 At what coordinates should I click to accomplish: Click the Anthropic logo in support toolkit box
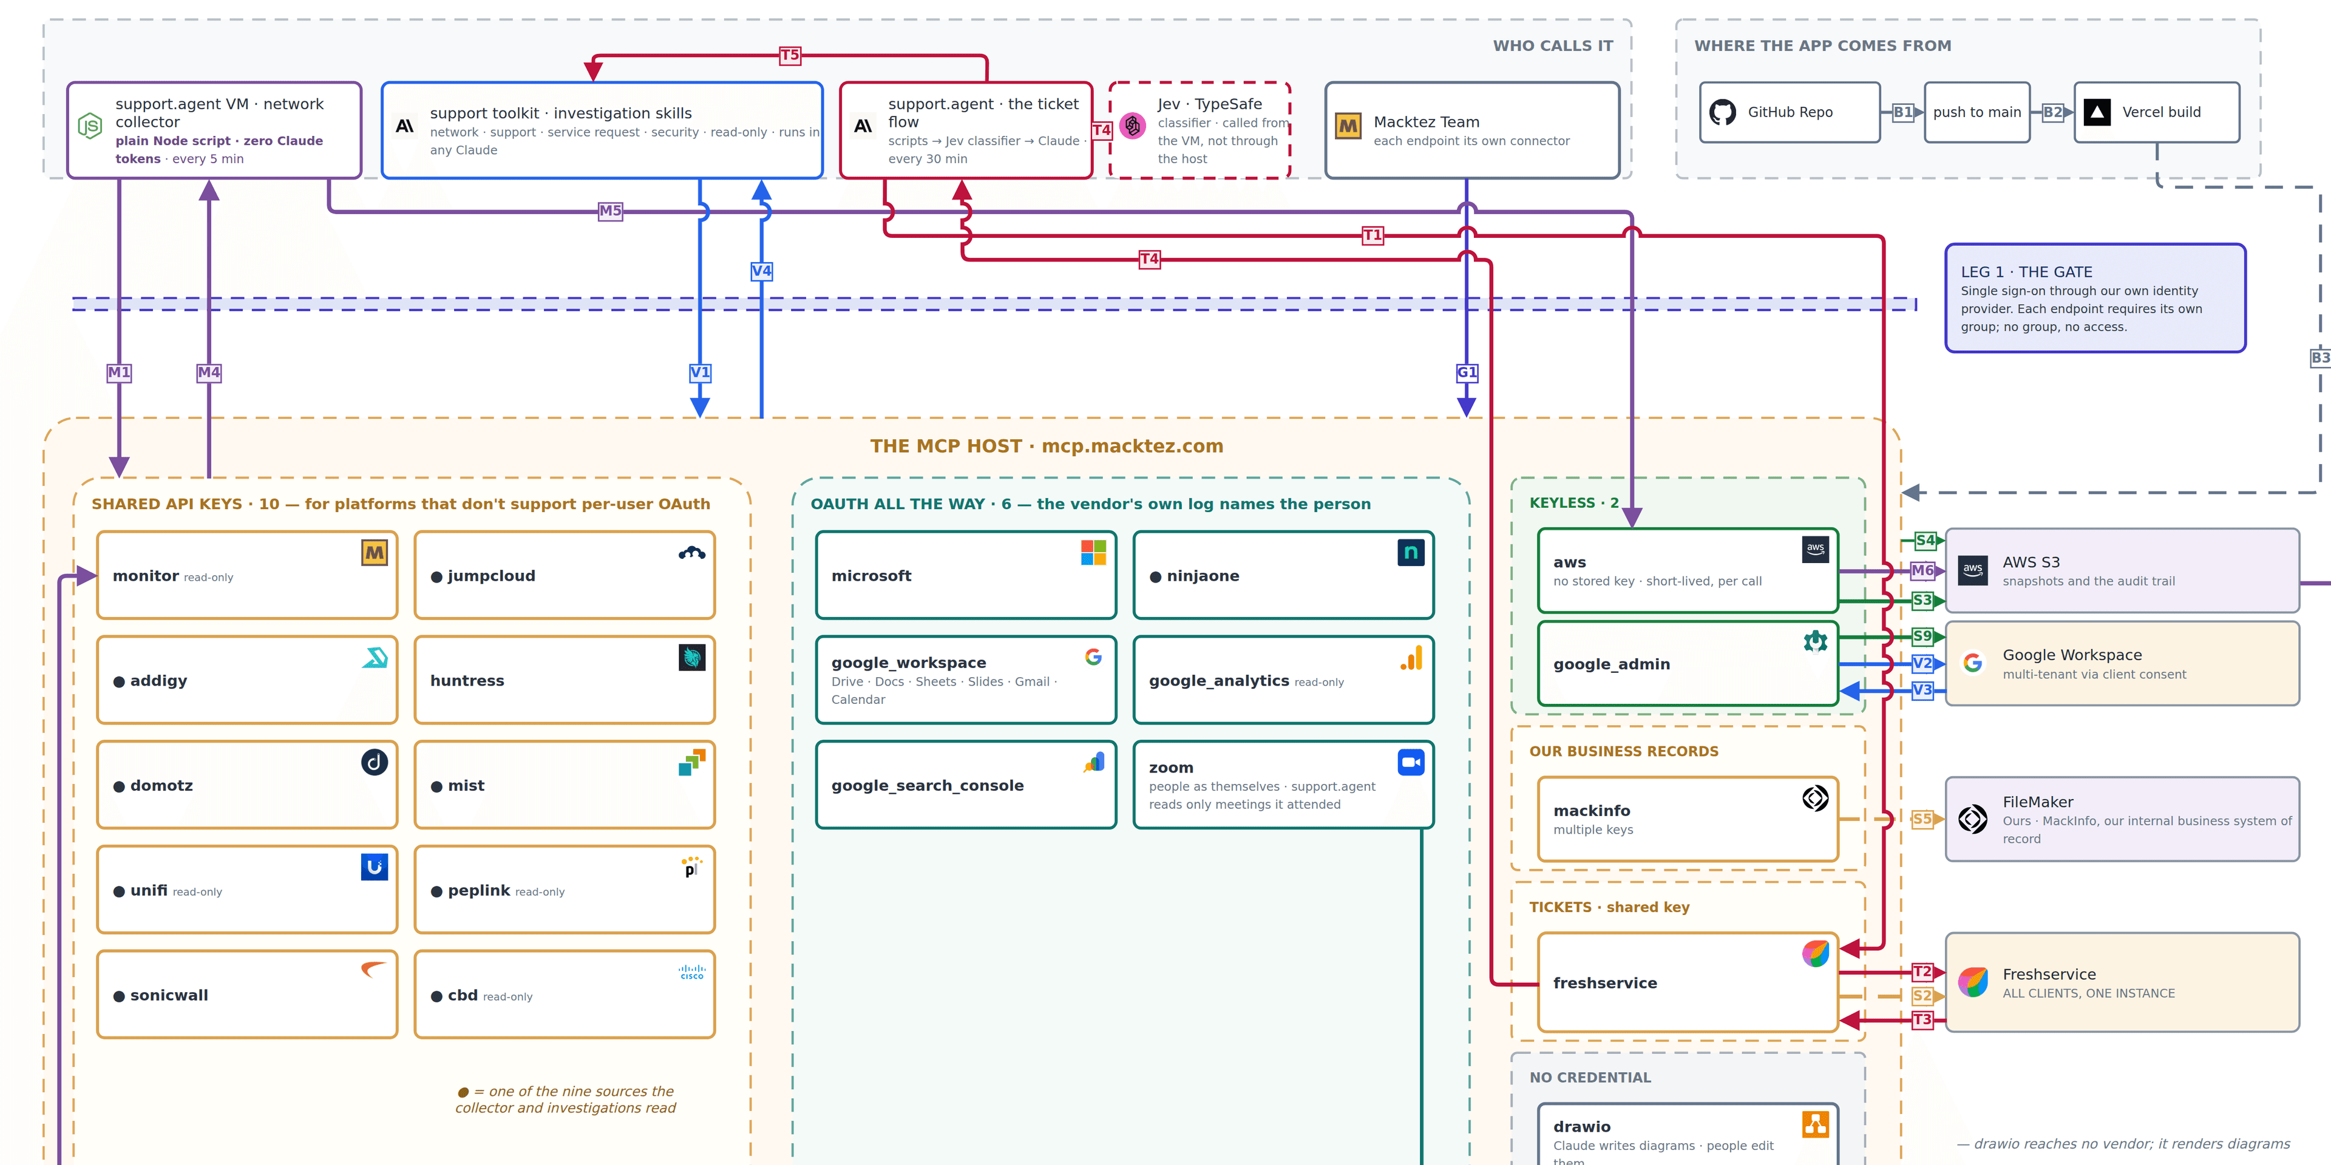404,126
